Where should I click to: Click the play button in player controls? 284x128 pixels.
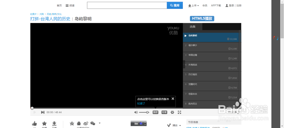(35, 112)
